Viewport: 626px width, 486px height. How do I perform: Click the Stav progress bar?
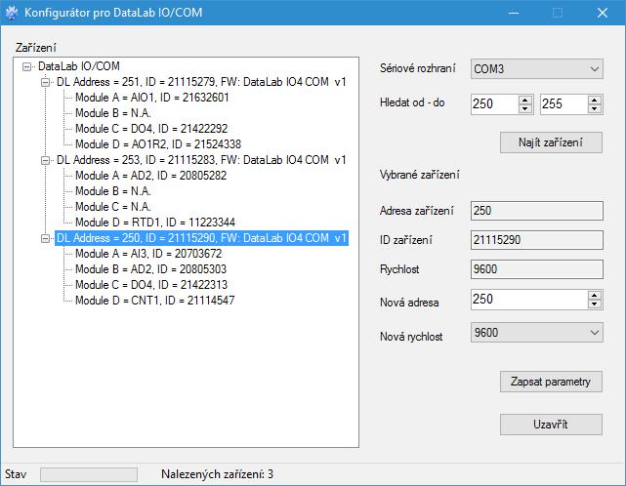pyautogui.click(x=89, y=474)
